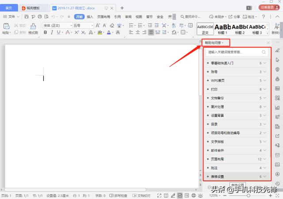Apply the 标题 1 heading style
283x199 pixels.
pos(222,29)
